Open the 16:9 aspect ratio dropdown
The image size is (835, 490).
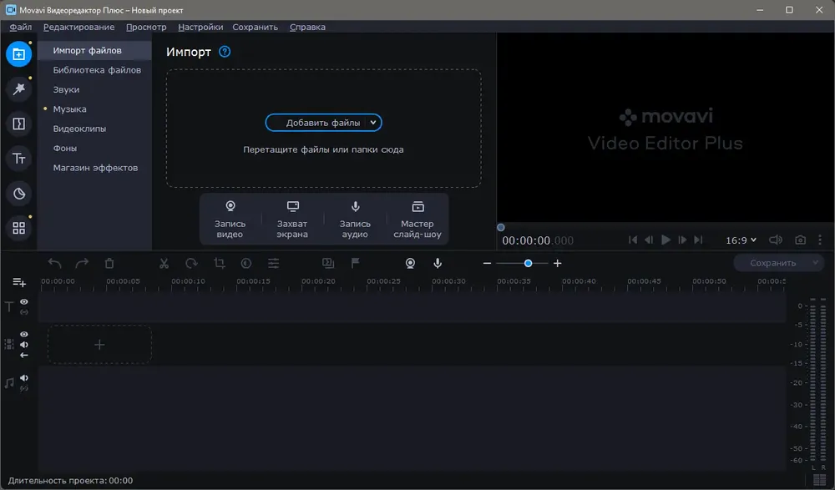pos(741,240)
